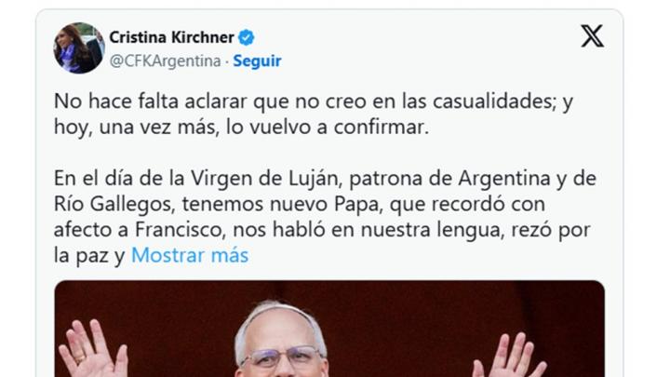Viewport: 670px width, 377px height.
Task: Click the phrase Río Gallegos
Action: click(114, 204)
